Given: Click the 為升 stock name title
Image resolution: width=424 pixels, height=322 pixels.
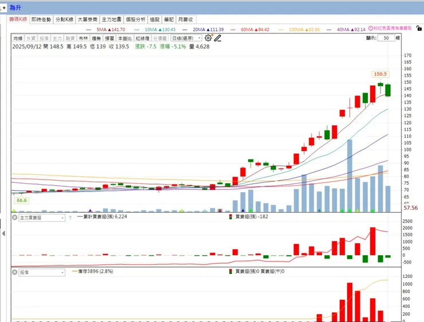Looking at the screenshot, I should click(15, 7).
